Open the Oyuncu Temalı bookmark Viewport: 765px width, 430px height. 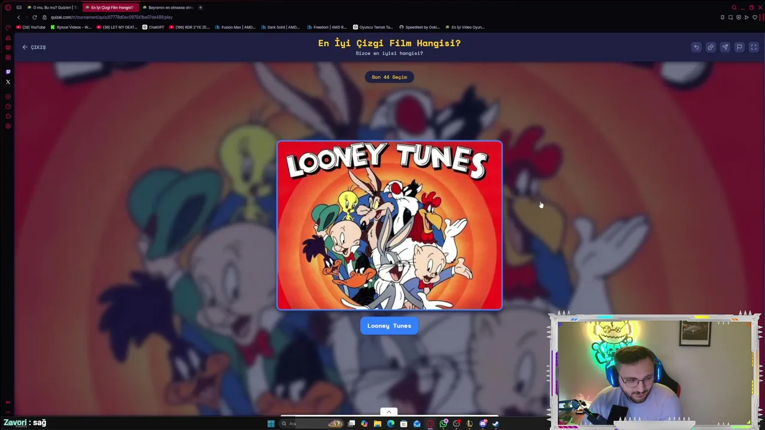[373, 27]
